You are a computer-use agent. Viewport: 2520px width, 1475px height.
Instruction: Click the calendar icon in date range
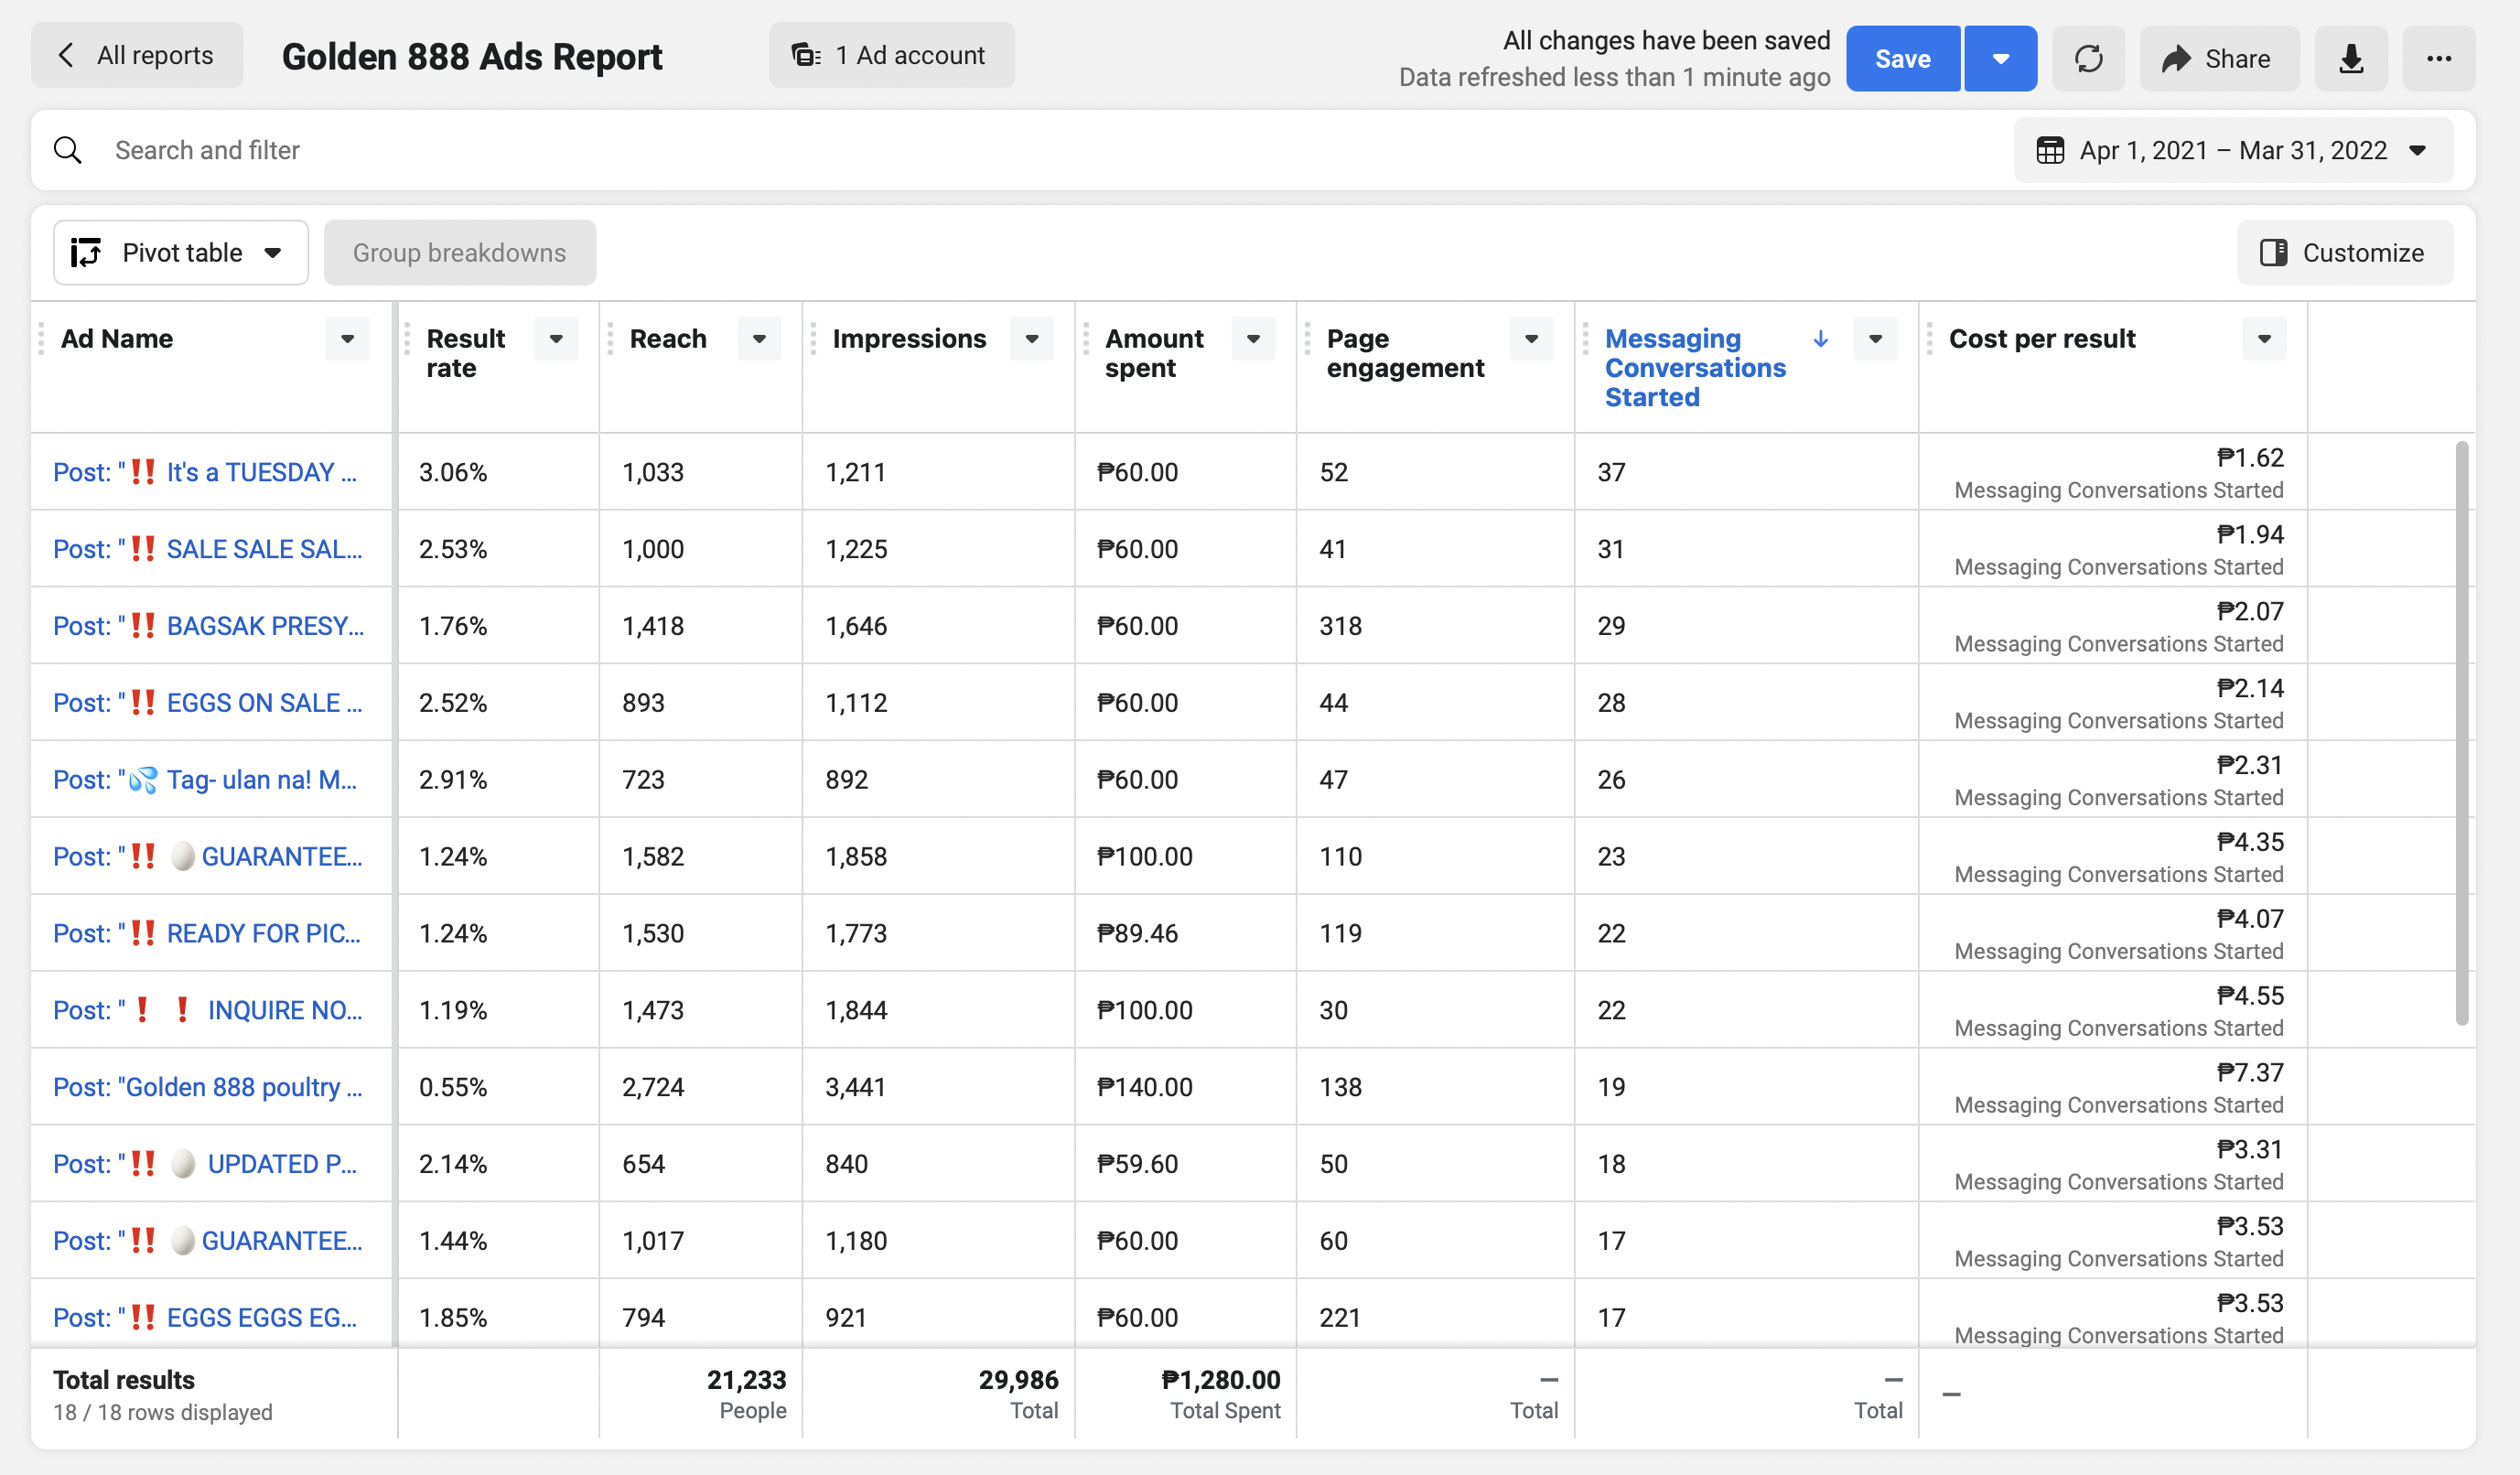click(x=2050, y=150)
